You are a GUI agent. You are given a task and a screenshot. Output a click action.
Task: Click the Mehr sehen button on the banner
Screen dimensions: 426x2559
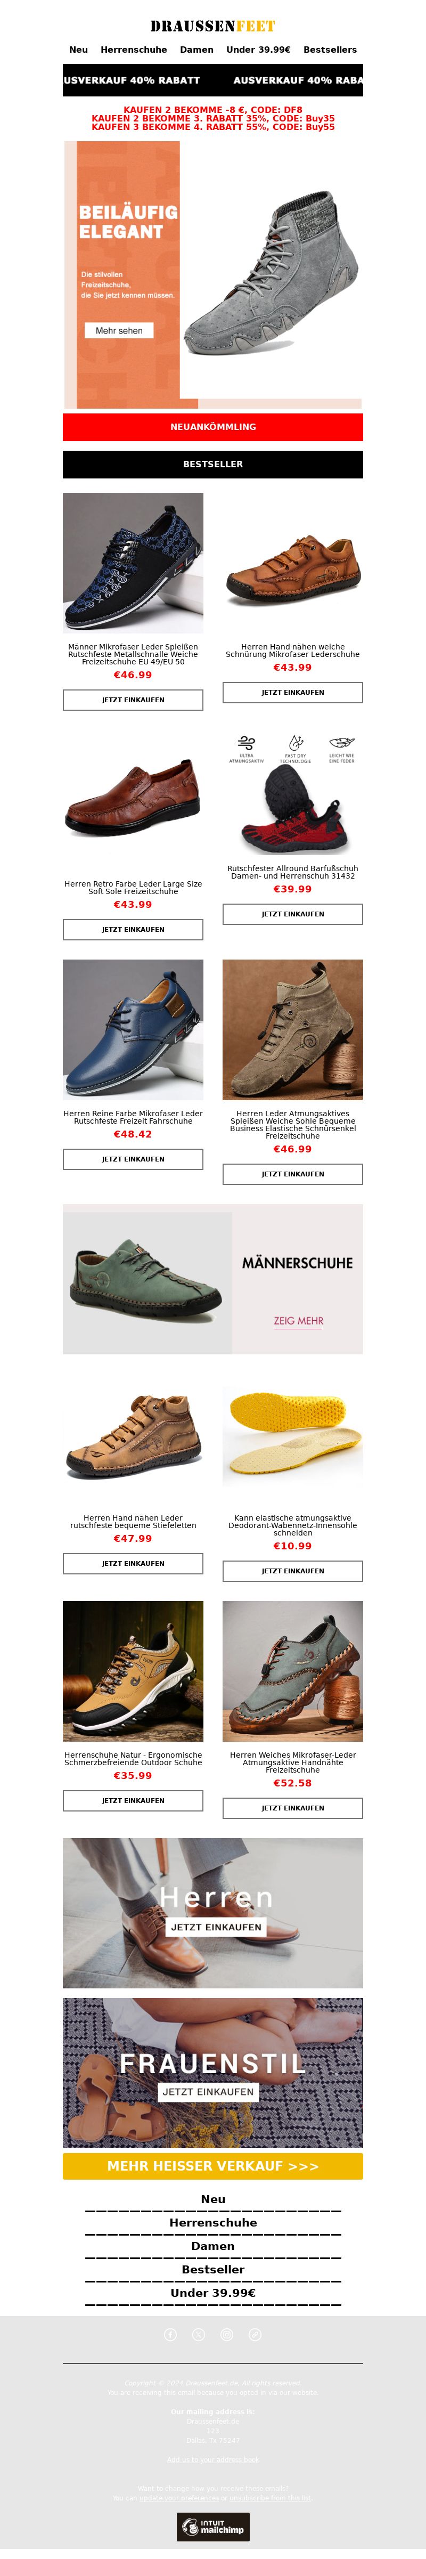119,331
